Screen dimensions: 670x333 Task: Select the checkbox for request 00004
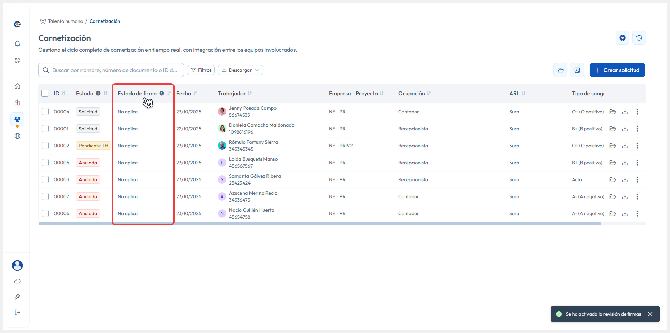pos(45,112)
